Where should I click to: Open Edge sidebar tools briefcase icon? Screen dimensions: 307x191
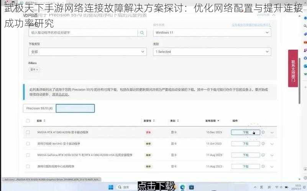305,42
